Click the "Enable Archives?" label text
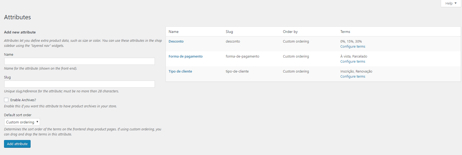This screenshot has width=462, height=155. (23, 100)
